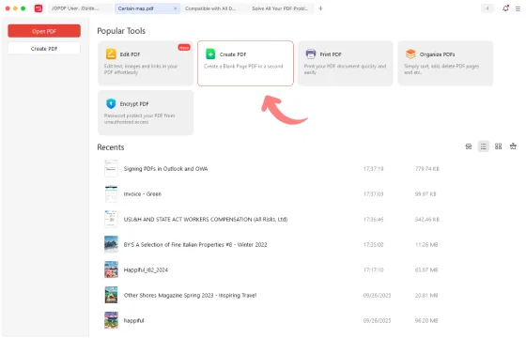Click thumbnail of the happiful file
Viewport: 526px width, 338px height.
111,320
